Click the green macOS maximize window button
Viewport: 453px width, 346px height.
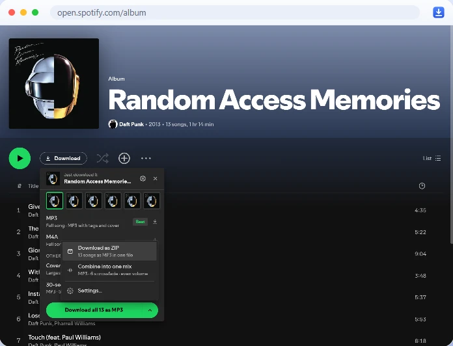(x=35, y=12)
